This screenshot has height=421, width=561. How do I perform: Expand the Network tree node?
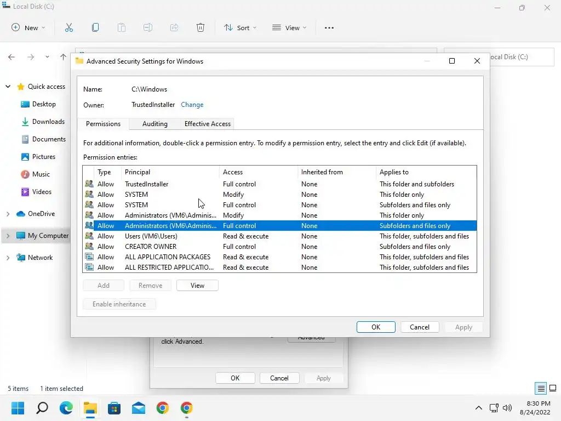(8, 258)
